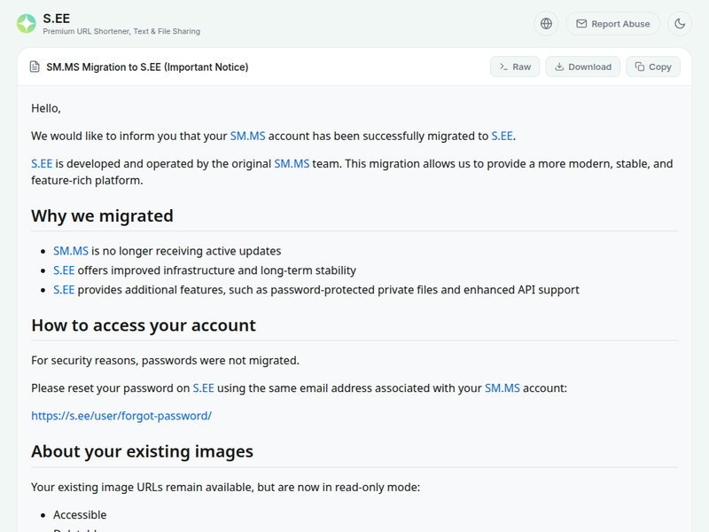Click S.EE link in 'provides additional features' bullet
Screen dimensions: 709x532
point(64,290)
